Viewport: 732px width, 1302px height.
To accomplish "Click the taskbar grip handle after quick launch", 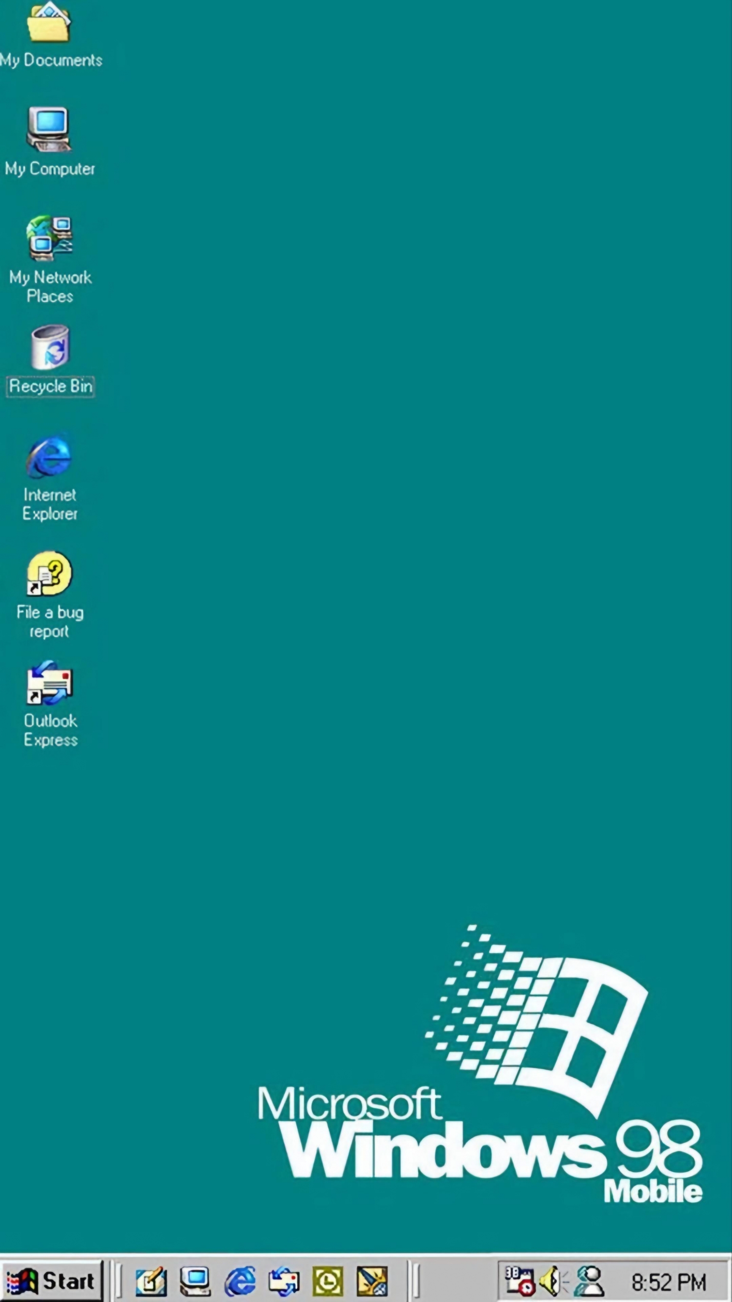I will point(416,1281).
